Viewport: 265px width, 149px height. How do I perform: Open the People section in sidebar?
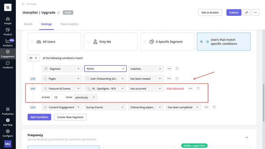coord(8,21)
